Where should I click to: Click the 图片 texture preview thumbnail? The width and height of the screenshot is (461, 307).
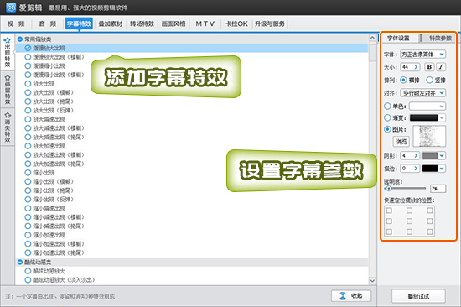click(429, 136)
